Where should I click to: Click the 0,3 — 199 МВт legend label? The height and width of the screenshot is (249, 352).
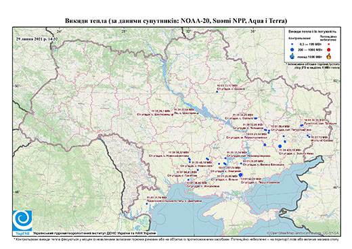(x=310, y=45)
